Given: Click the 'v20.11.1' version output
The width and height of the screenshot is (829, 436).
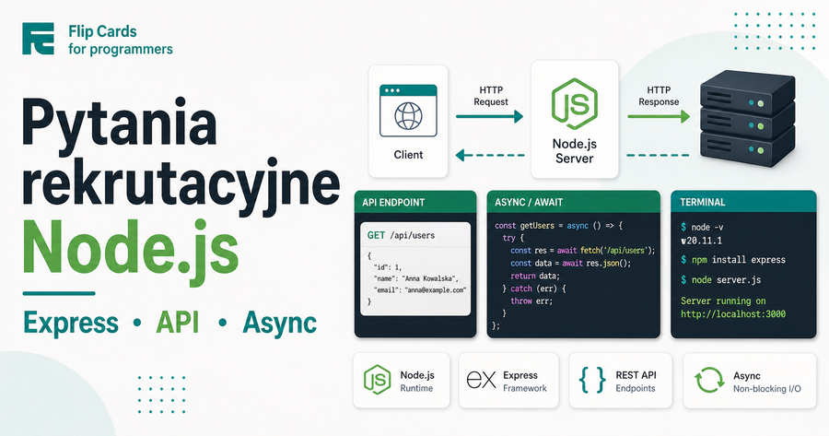Looking at the screenshot, I should pos(702,241).
